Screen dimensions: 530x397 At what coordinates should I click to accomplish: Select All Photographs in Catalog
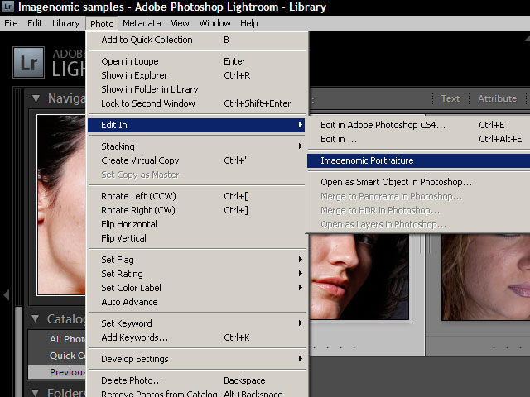[x=57, y=339]
